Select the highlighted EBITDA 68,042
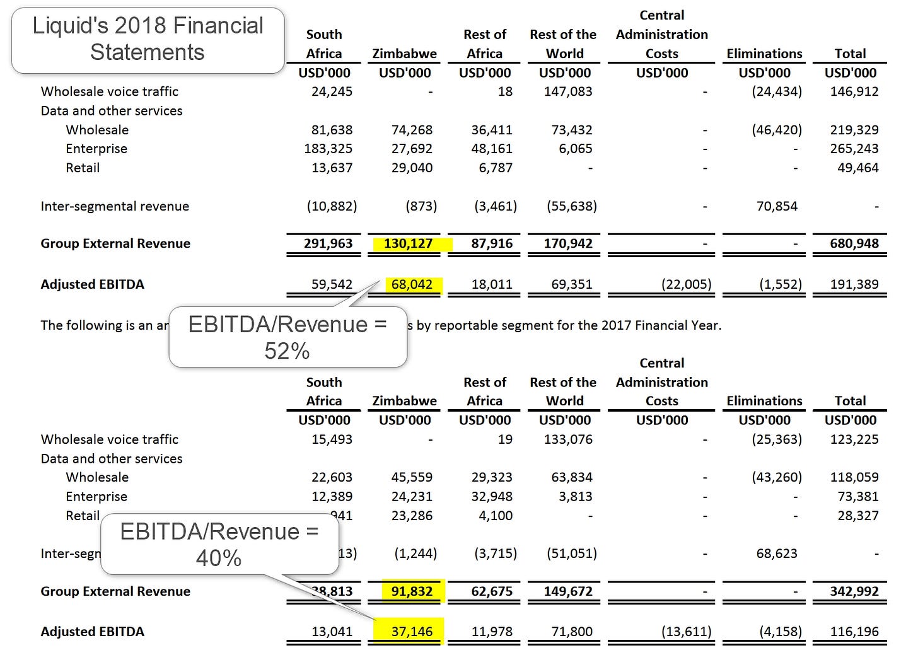 (412, 284)
